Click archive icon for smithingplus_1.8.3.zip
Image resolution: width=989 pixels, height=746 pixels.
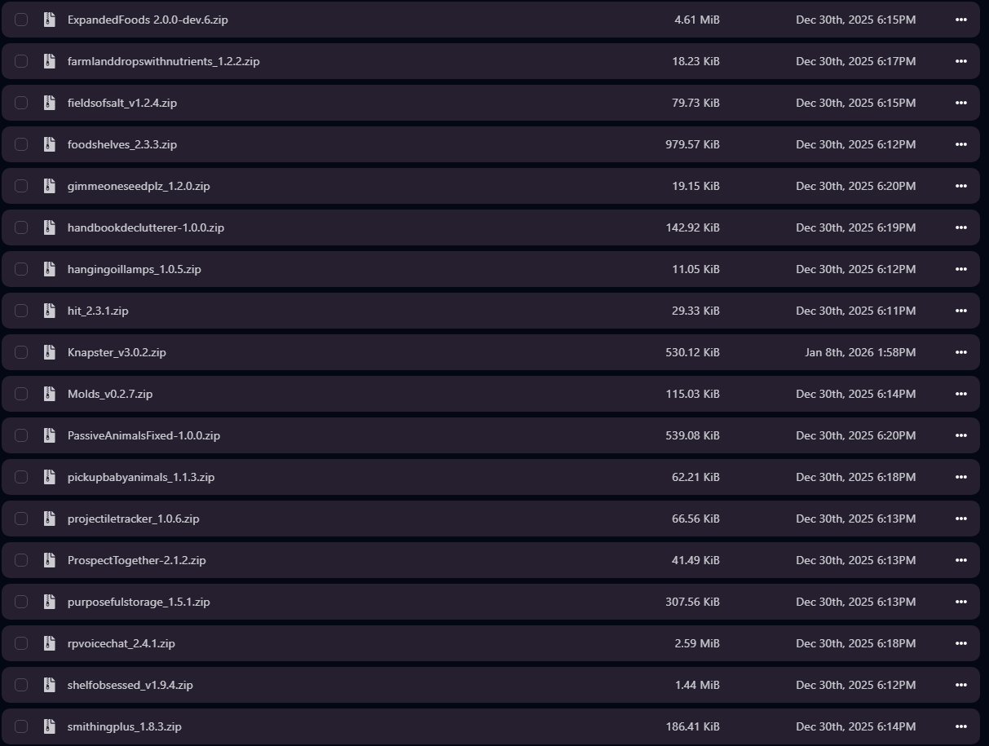(x=50, y=726)
